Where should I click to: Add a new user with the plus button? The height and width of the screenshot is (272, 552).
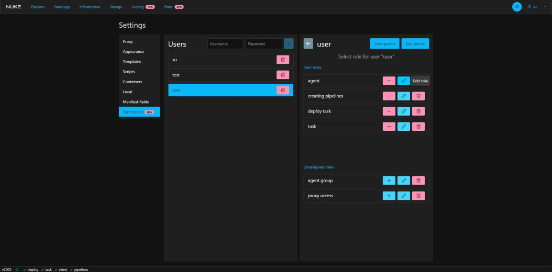click(289, 43)
